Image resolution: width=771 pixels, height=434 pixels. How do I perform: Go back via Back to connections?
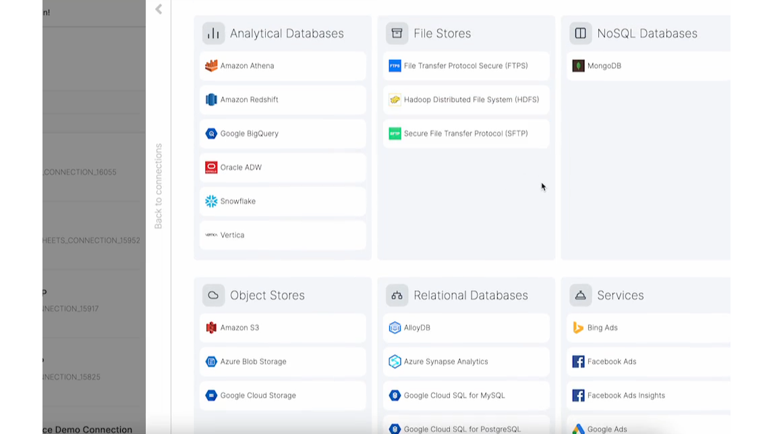[x=159, y=186]
